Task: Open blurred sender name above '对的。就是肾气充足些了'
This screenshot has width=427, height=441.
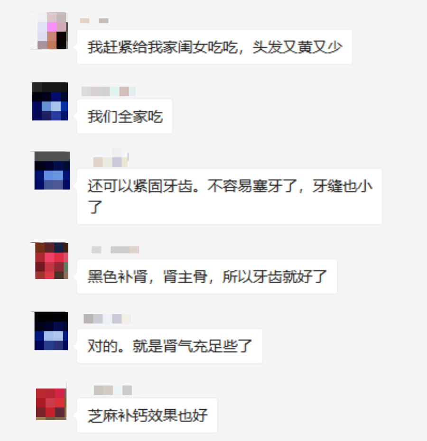Action: tap(107, 319)
